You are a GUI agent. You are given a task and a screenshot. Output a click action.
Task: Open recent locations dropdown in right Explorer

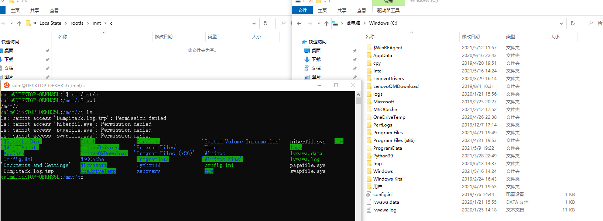pos(319,23)
